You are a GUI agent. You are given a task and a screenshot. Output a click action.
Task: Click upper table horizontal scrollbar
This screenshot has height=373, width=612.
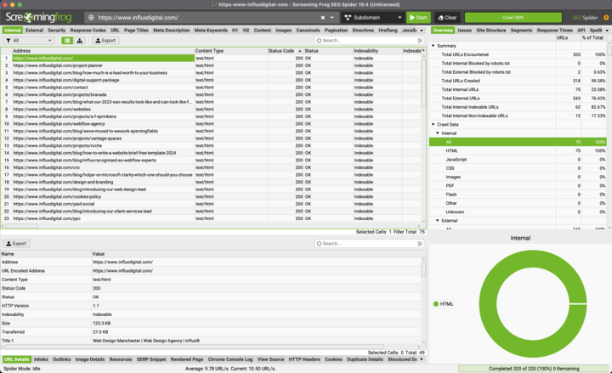tap(21, 226)
